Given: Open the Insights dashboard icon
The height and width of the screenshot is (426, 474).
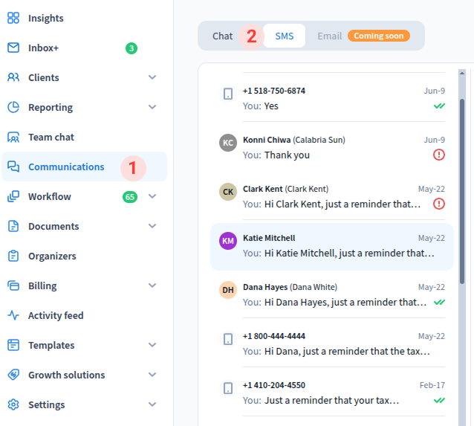Looking at the screenshot, I should pos(13,18).
